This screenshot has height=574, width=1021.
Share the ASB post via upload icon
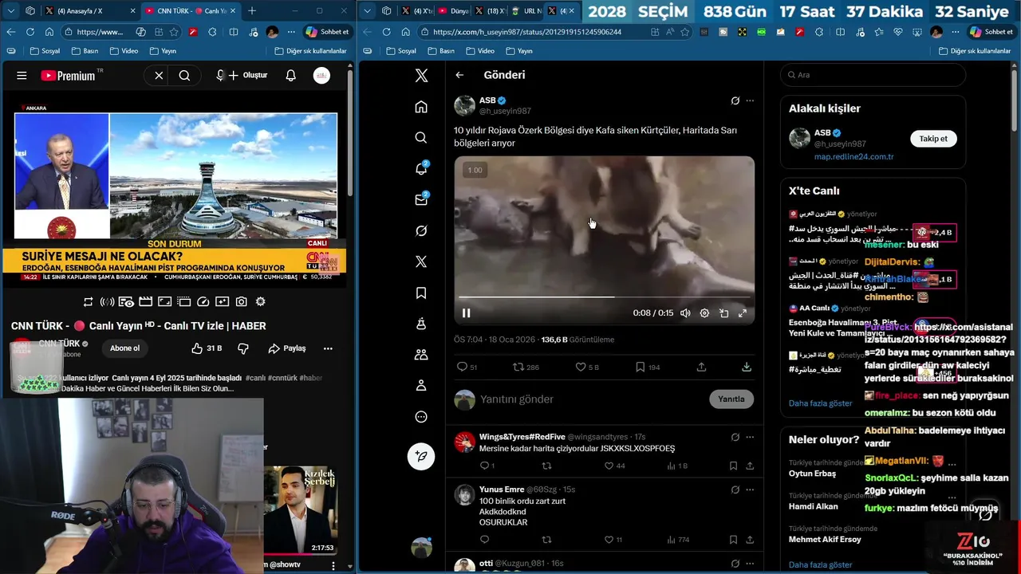701,367
